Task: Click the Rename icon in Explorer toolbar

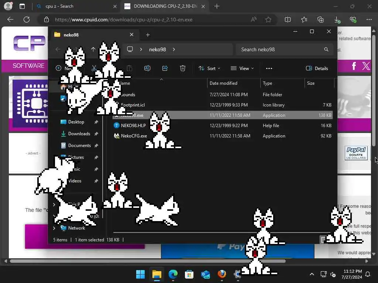Action: click(x=147, y=68)
